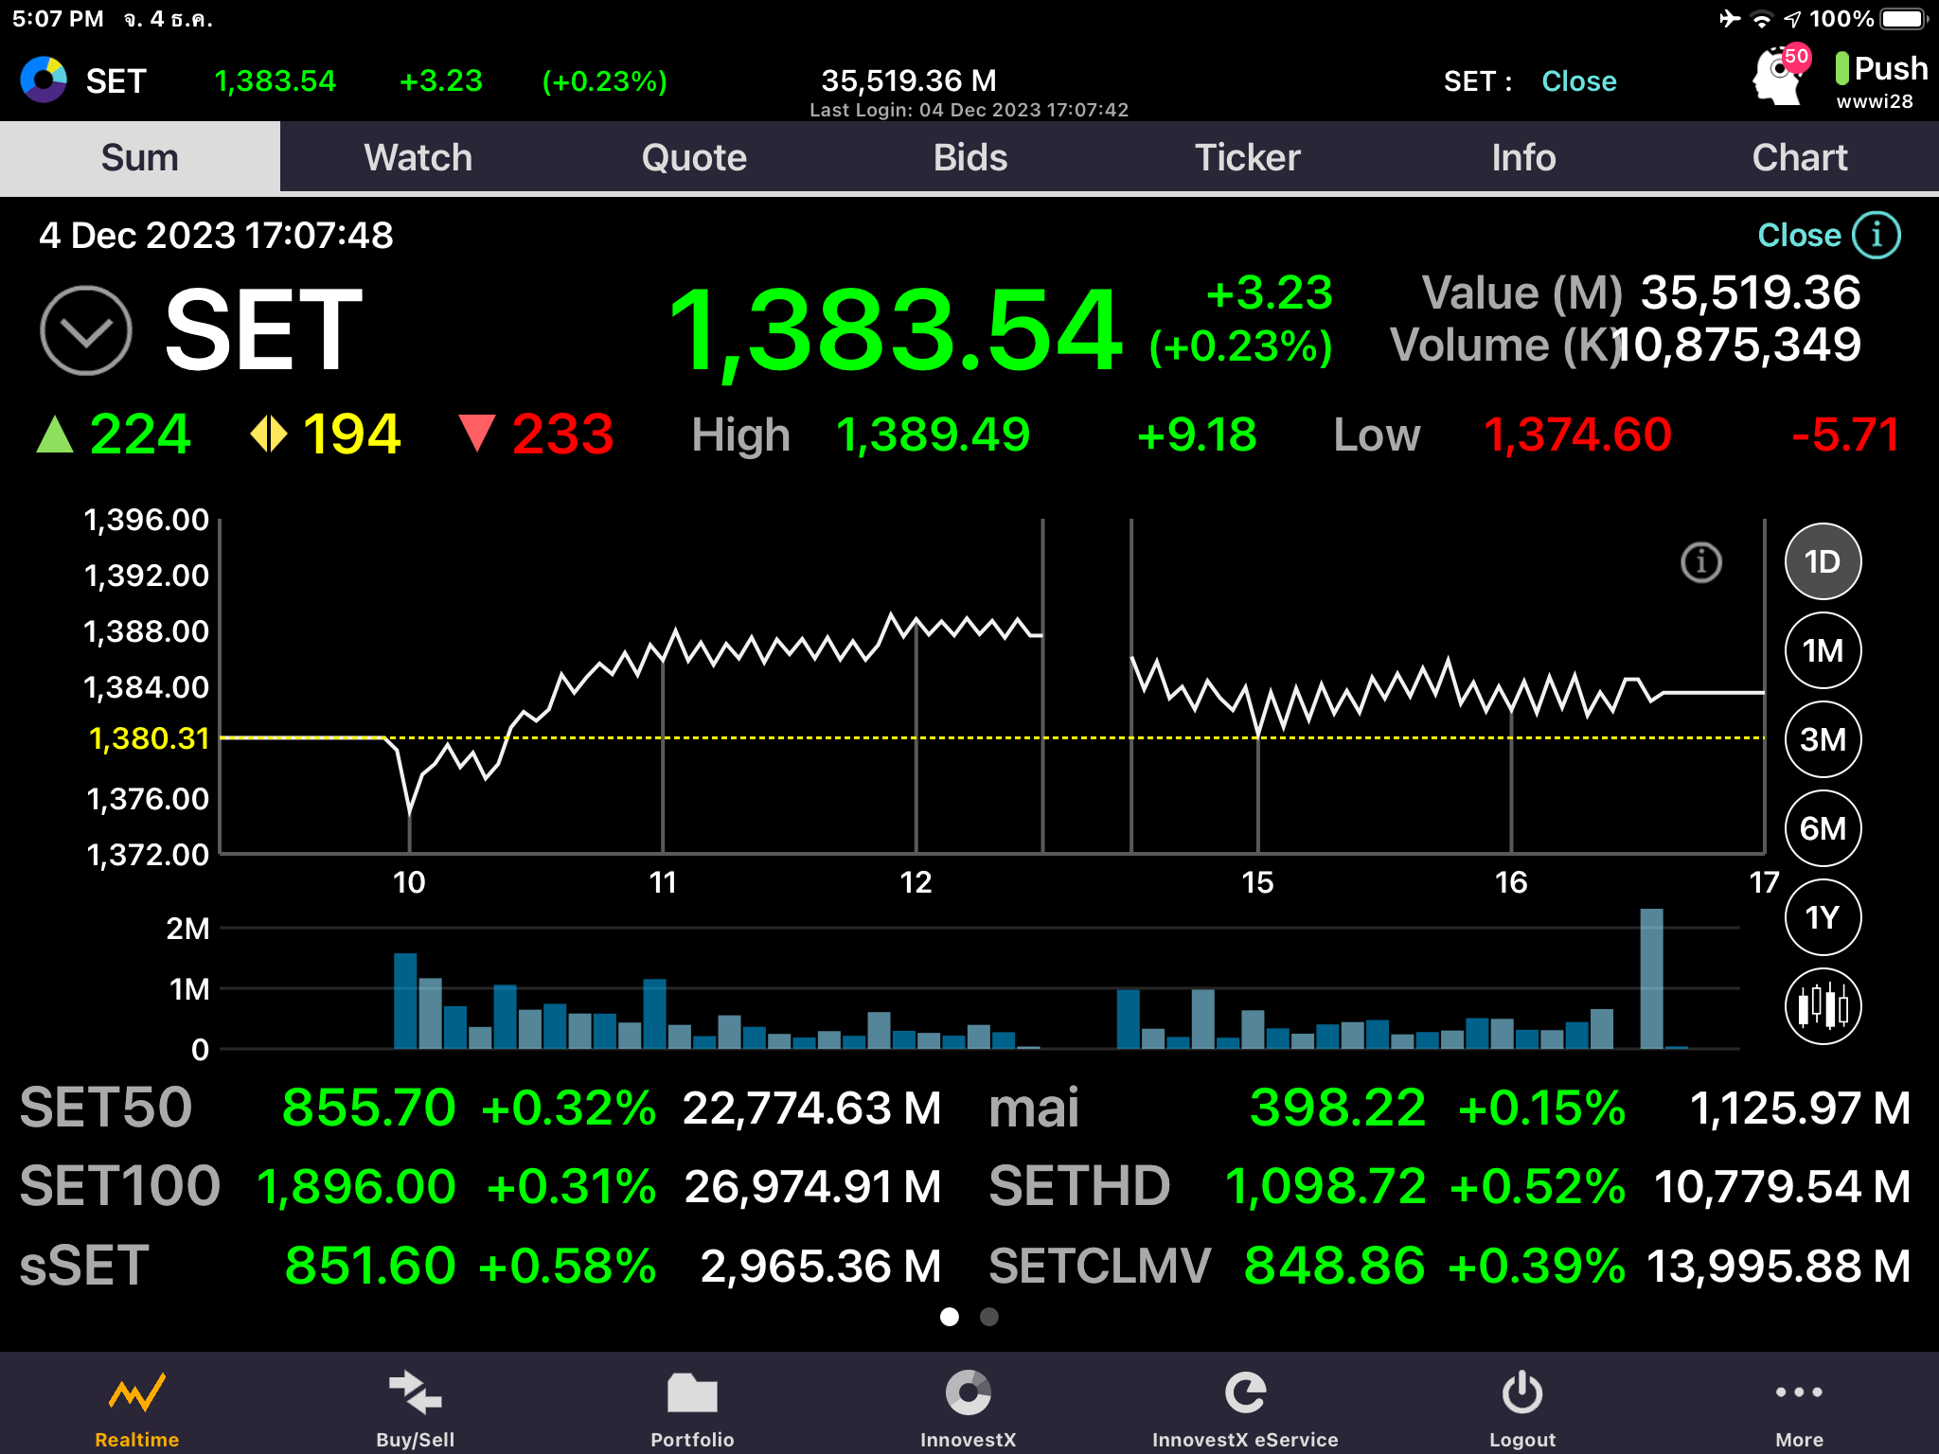Switch chart to candlestick view

click(x=1823, y=1006)
